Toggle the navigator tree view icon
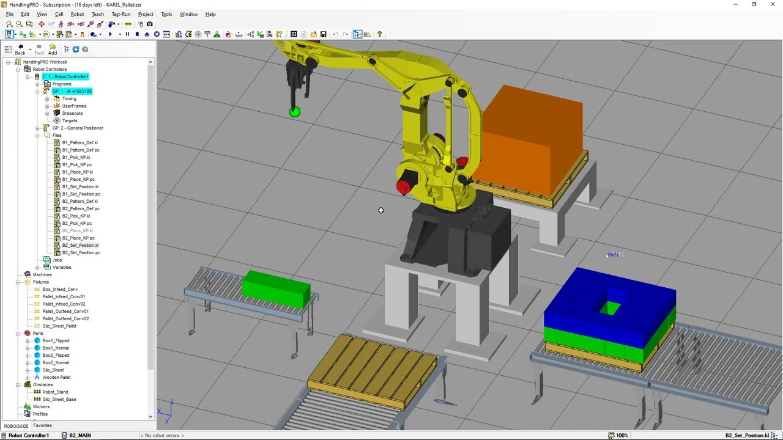This screenshot has height=440, width=783. [66, 49]
